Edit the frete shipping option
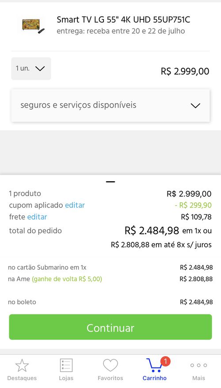The height and width of the screenshot is (388, 221). (x=37, y=217)
